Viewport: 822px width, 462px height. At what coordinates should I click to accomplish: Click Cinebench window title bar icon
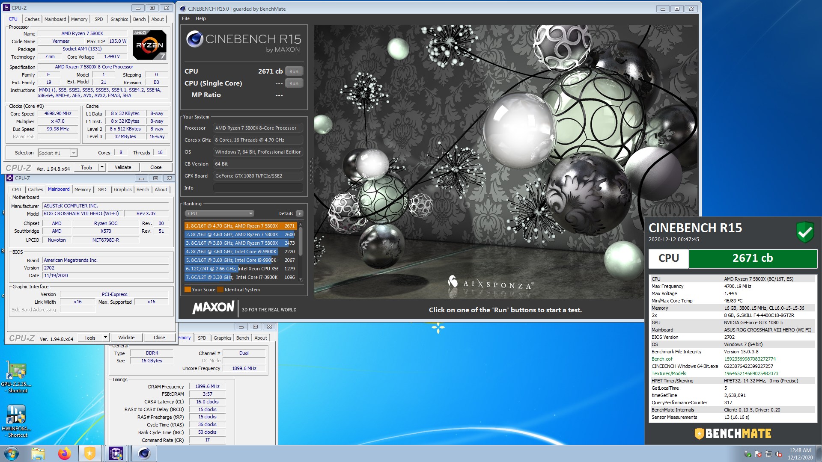click(x=183, y=9)
